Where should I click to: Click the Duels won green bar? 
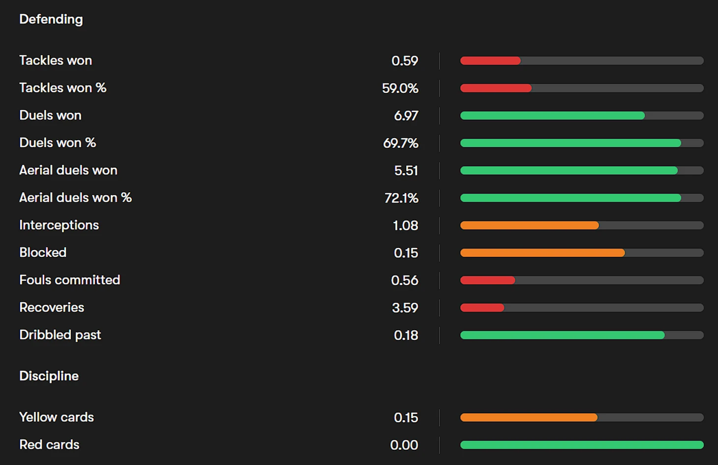point(552,116)
